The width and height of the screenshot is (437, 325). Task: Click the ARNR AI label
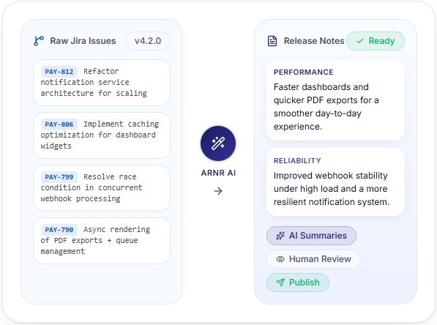[x=218, y=173]
